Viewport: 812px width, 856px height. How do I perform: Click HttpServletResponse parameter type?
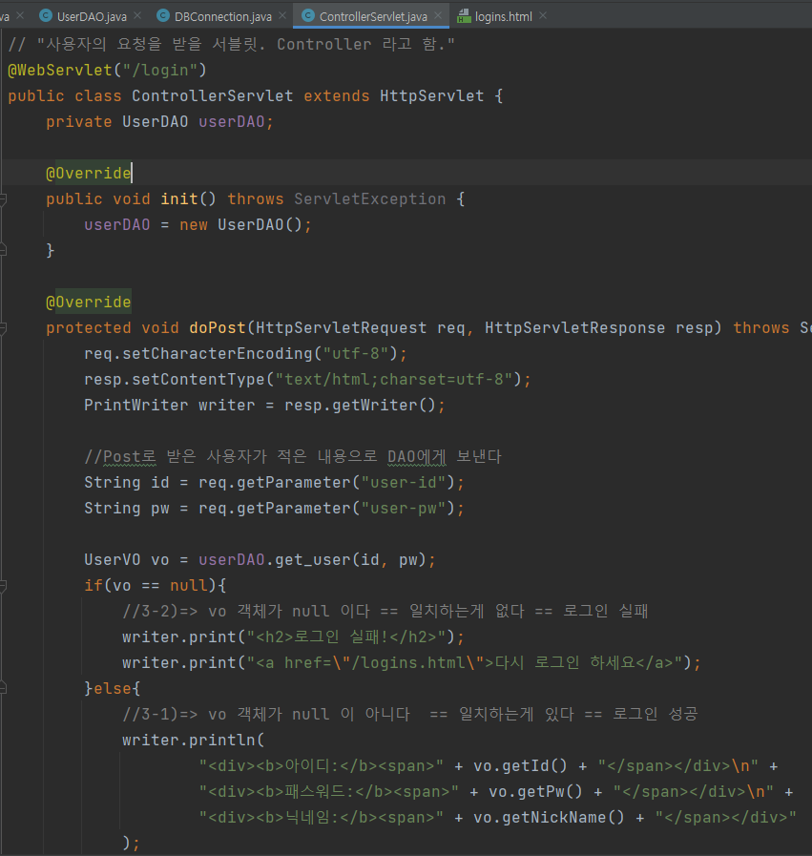[x=575, y=327]
